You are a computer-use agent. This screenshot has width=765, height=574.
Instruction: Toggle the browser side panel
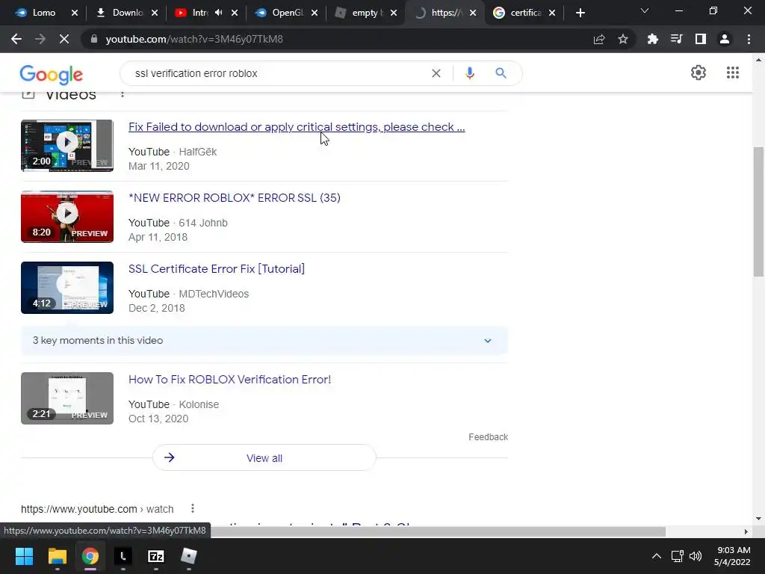(701, 39)
